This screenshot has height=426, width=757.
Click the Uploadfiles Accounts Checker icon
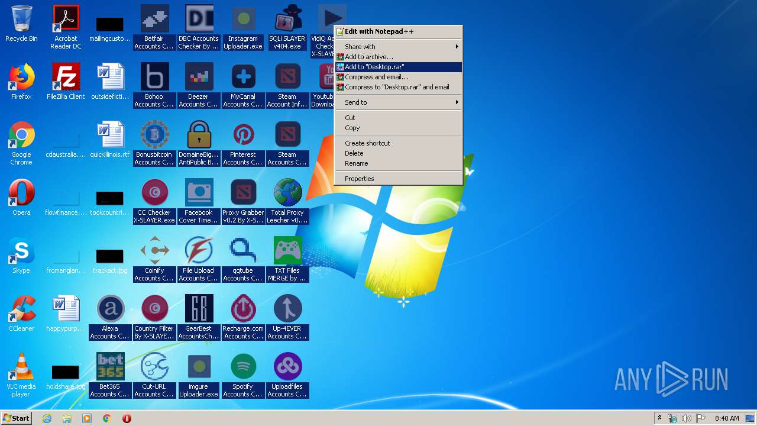pyautogui.click(x=287, y=375)
